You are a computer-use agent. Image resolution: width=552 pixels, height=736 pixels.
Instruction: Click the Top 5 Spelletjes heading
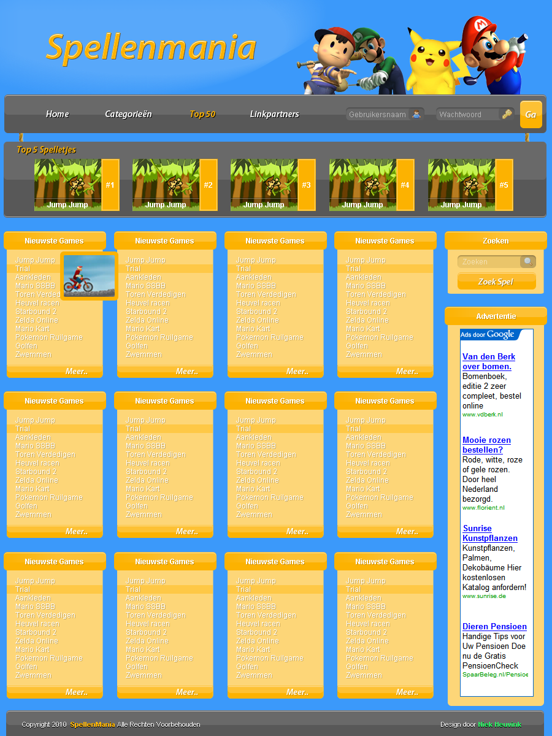(x=46, y=150)
